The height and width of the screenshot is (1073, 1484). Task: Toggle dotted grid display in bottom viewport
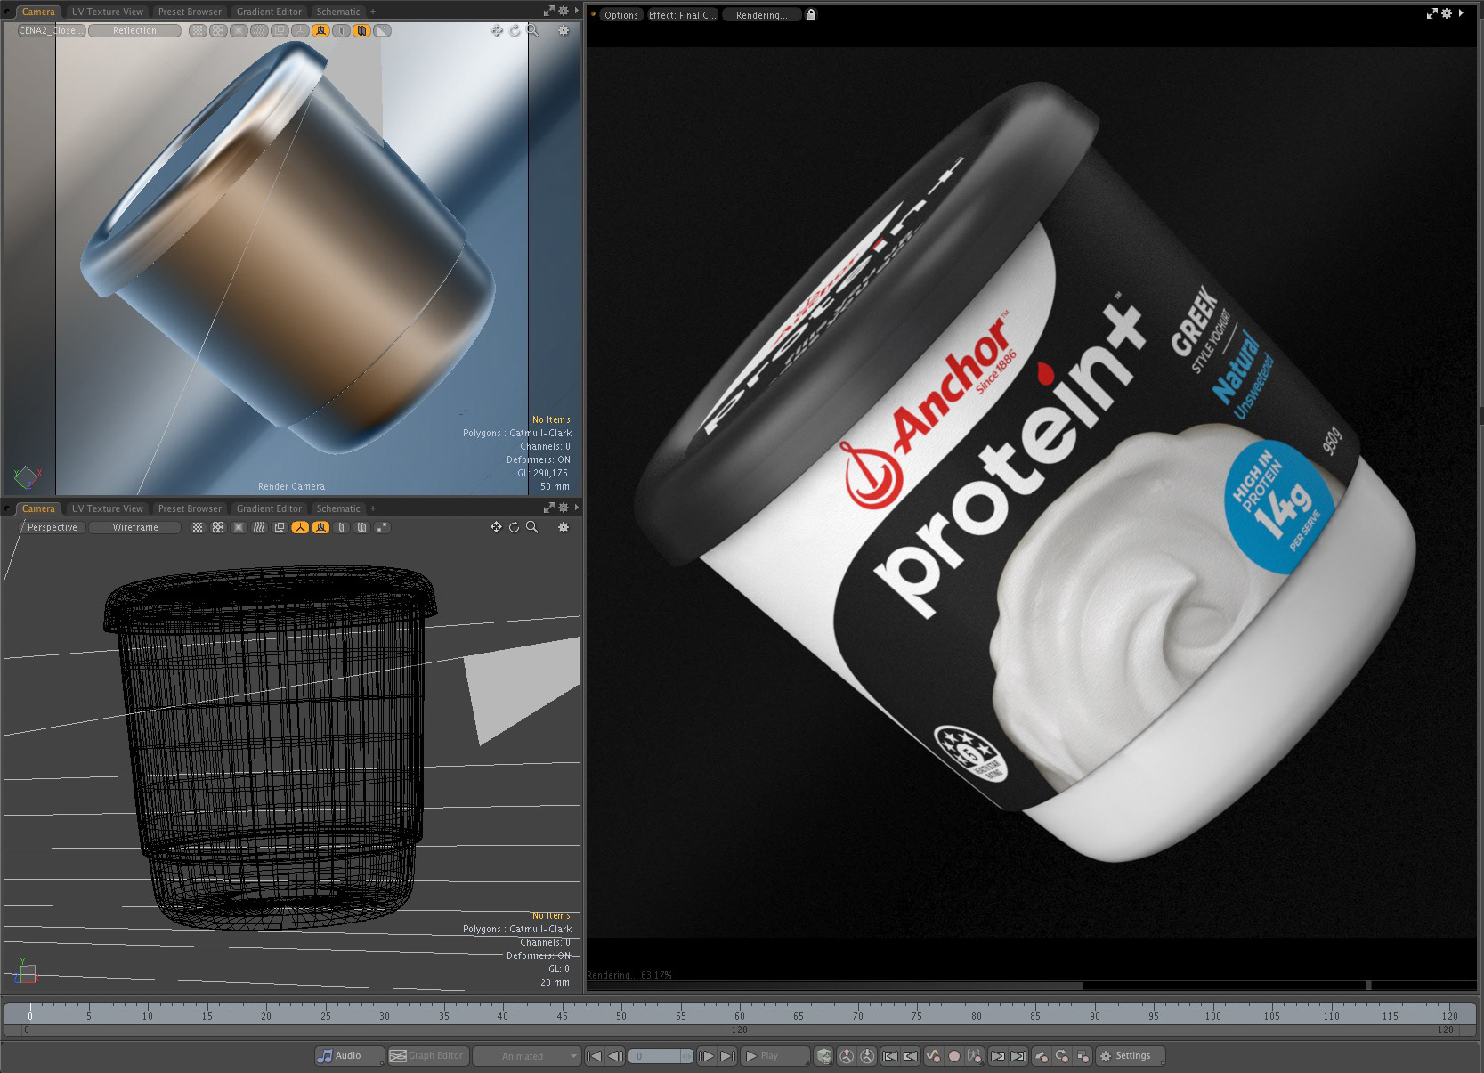pyautogui.click(x=198, y=527)
